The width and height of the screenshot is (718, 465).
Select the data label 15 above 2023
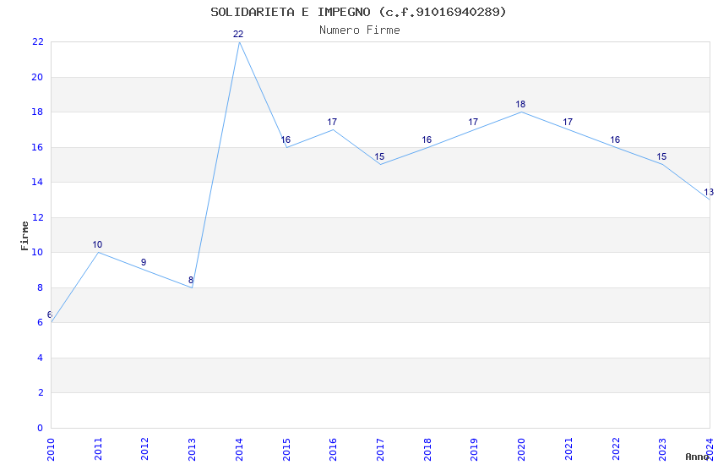click(x=661, y=157)
